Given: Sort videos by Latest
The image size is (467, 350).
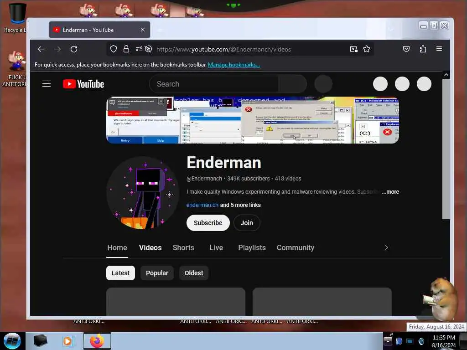Looking at the screenshot, I should [120, 273].
